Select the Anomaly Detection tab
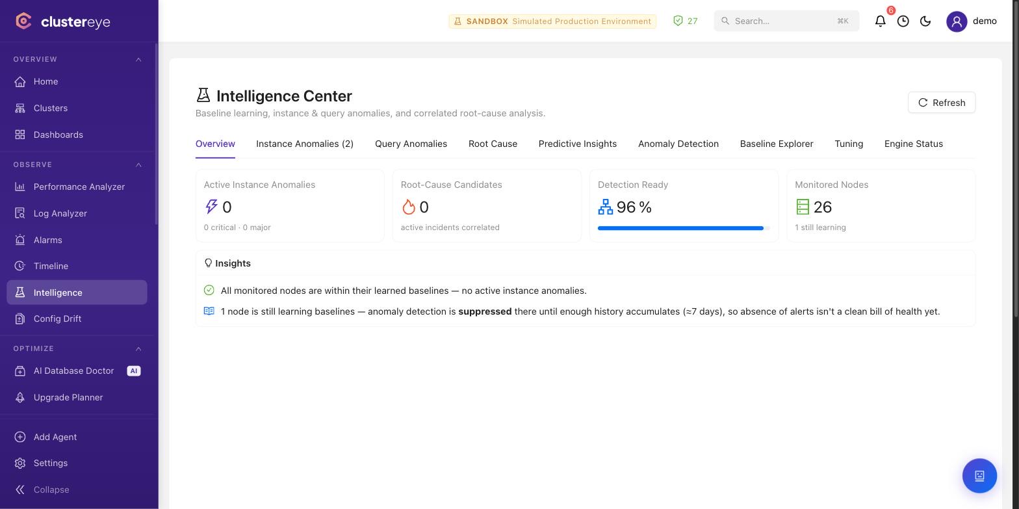The width and height of the screenshot is (1019, 509). (x=678, y=144)
